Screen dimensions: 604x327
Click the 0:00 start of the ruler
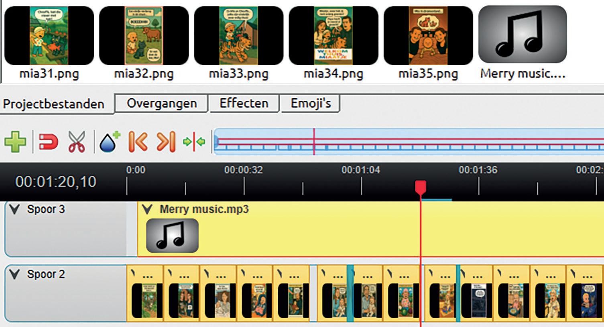pyautogui.click(x=136, y=170)
